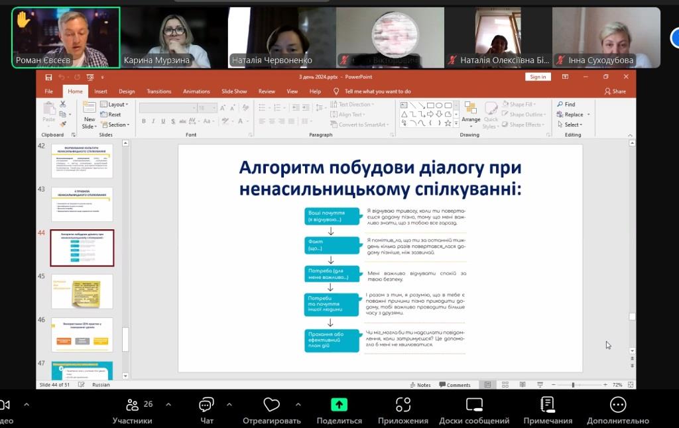Open the Участники participants panel
Image resolution: width=679 pixels, height=428 pixels.
(x=133, y=411)
